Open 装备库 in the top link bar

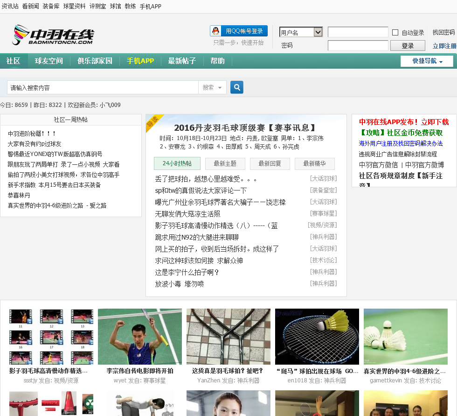51,6
